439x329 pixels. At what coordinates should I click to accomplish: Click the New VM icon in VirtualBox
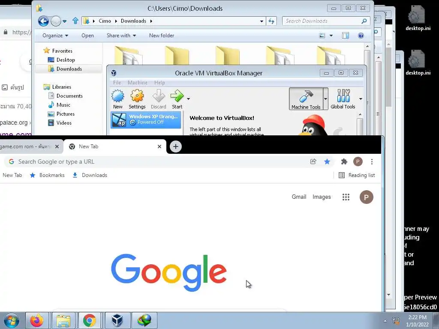(117, 99)
